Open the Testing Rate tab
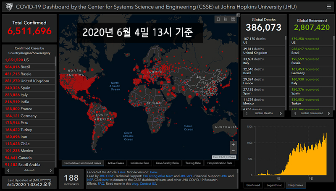The width and height of the screenshot is (336, 191). (193, 163)
